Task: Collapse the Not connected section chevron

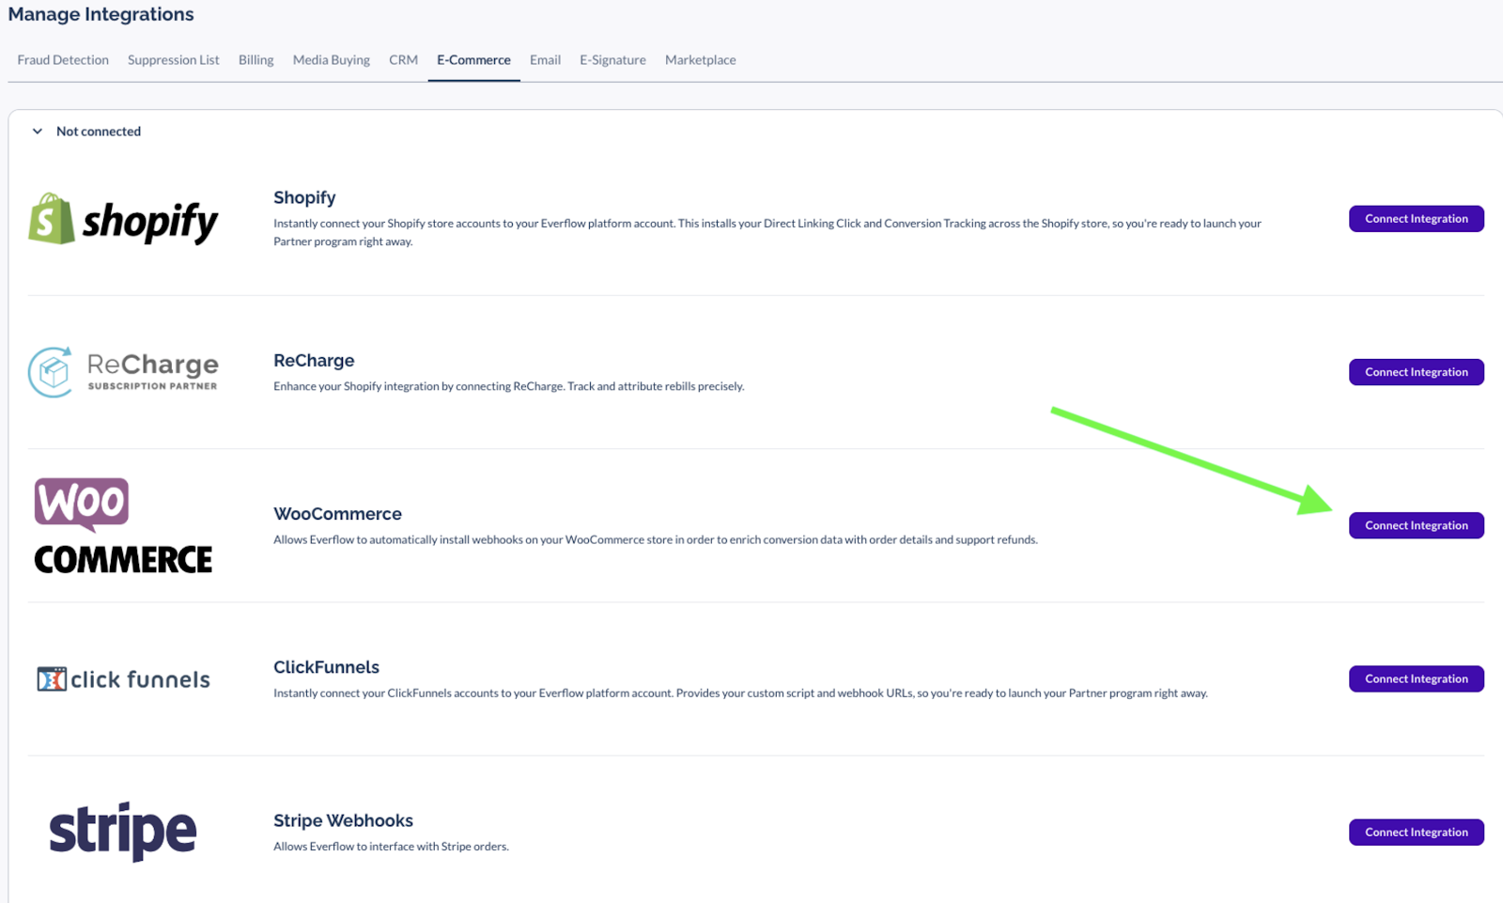Action: pyautogui.click(x=38, y=132)
